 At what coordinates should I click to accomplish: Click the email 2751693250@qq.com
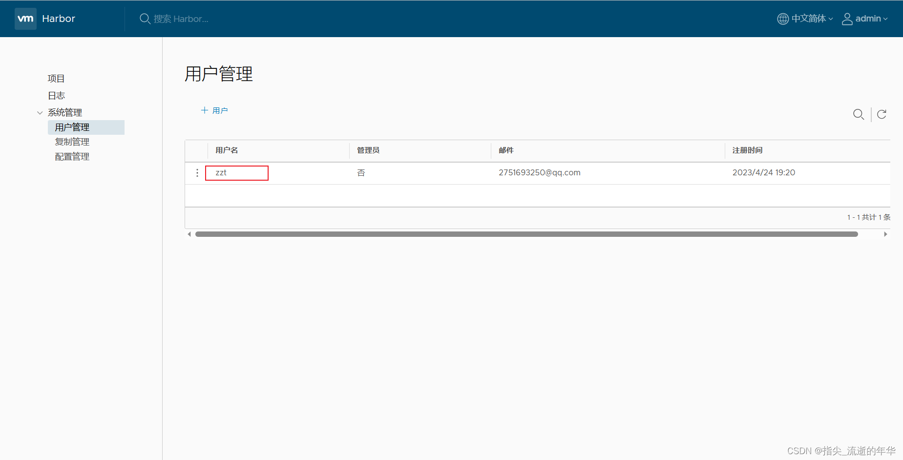pyautogui.click(x=540, y=173)
